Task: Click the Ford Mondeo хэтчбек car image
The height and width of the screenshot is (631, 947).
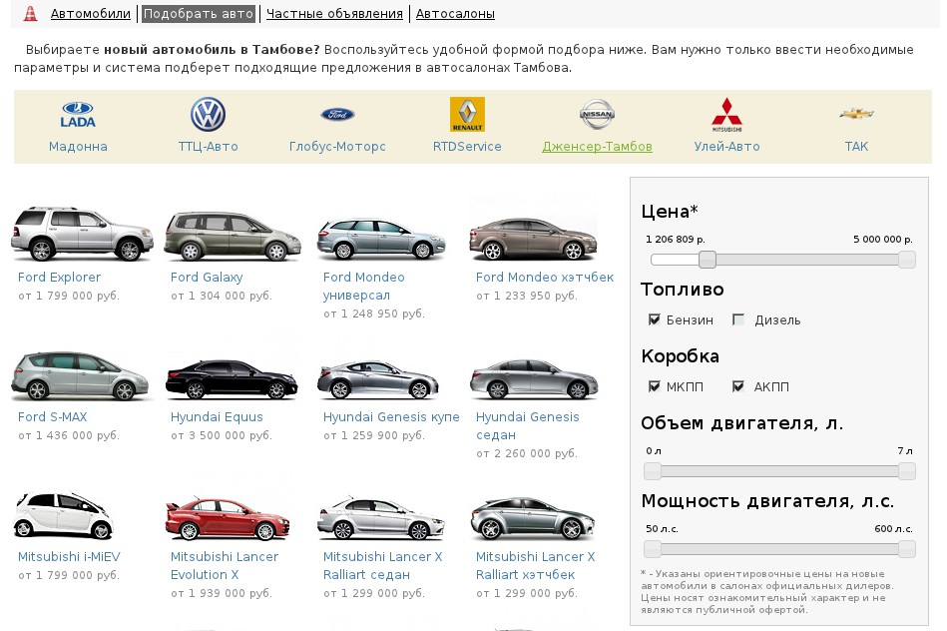Action: (534, 239)
